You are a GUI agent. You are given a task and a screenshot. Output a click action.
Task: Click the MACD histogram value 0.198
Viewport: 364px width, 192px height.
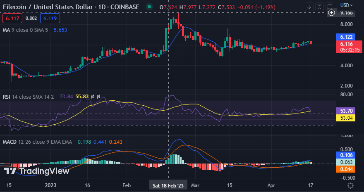pos(84,142)
